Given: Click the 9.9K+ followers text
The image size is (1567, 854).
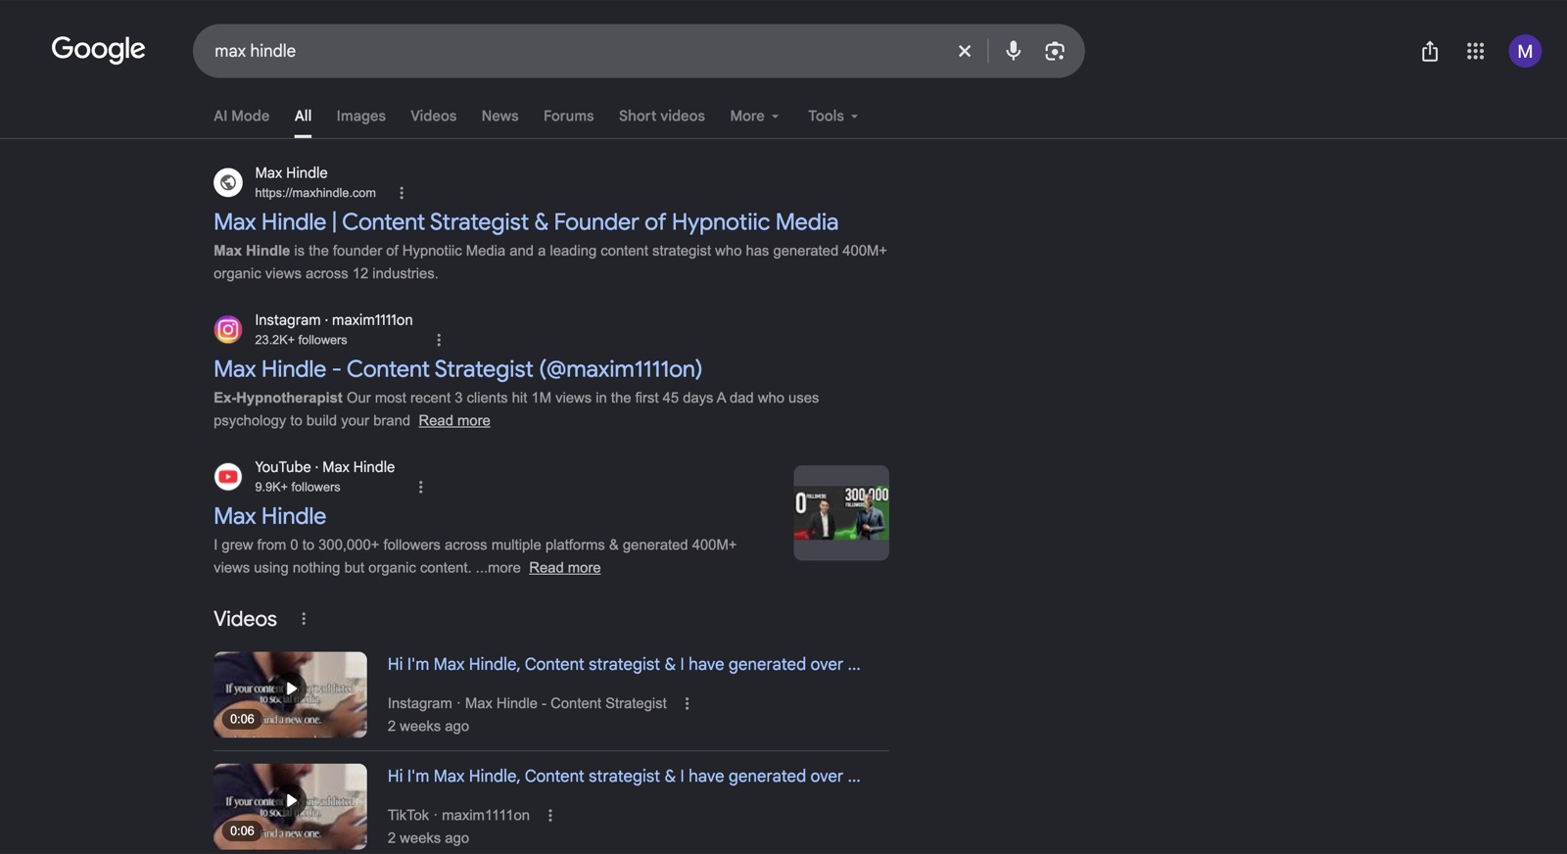Looking at the screenshot, I should pos(298,487).
